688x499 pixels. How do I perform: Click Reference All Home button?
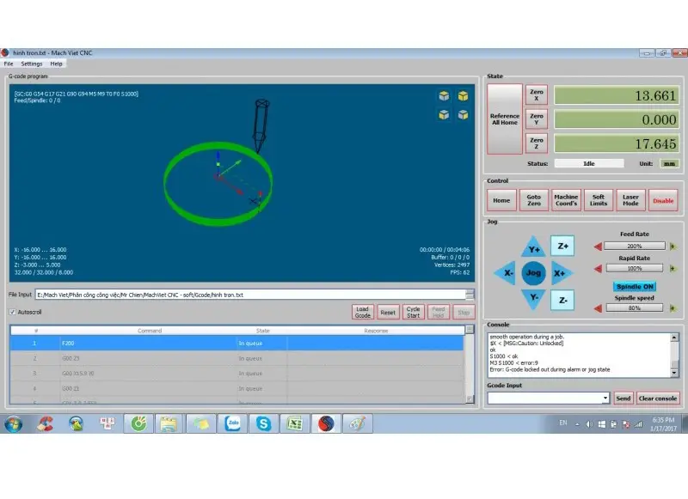click(x=505, y=119)
